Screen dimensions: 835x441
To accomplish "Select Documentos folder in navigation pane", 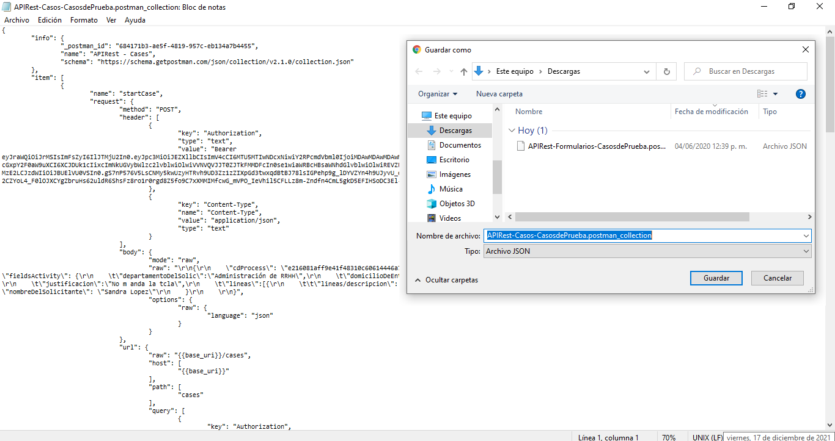I will click(x=460, y=145).
